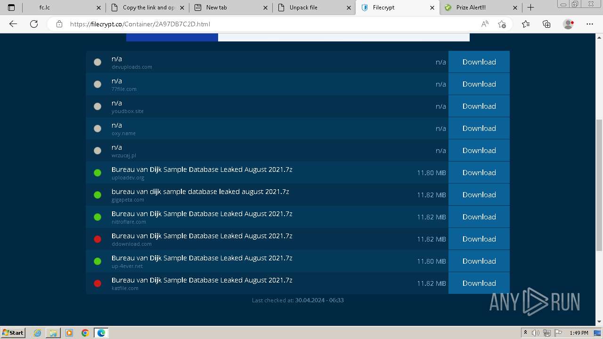Viewport: 603px width, 339px height.
Task: Close the fc.lc tab
Action: point(98,8)
